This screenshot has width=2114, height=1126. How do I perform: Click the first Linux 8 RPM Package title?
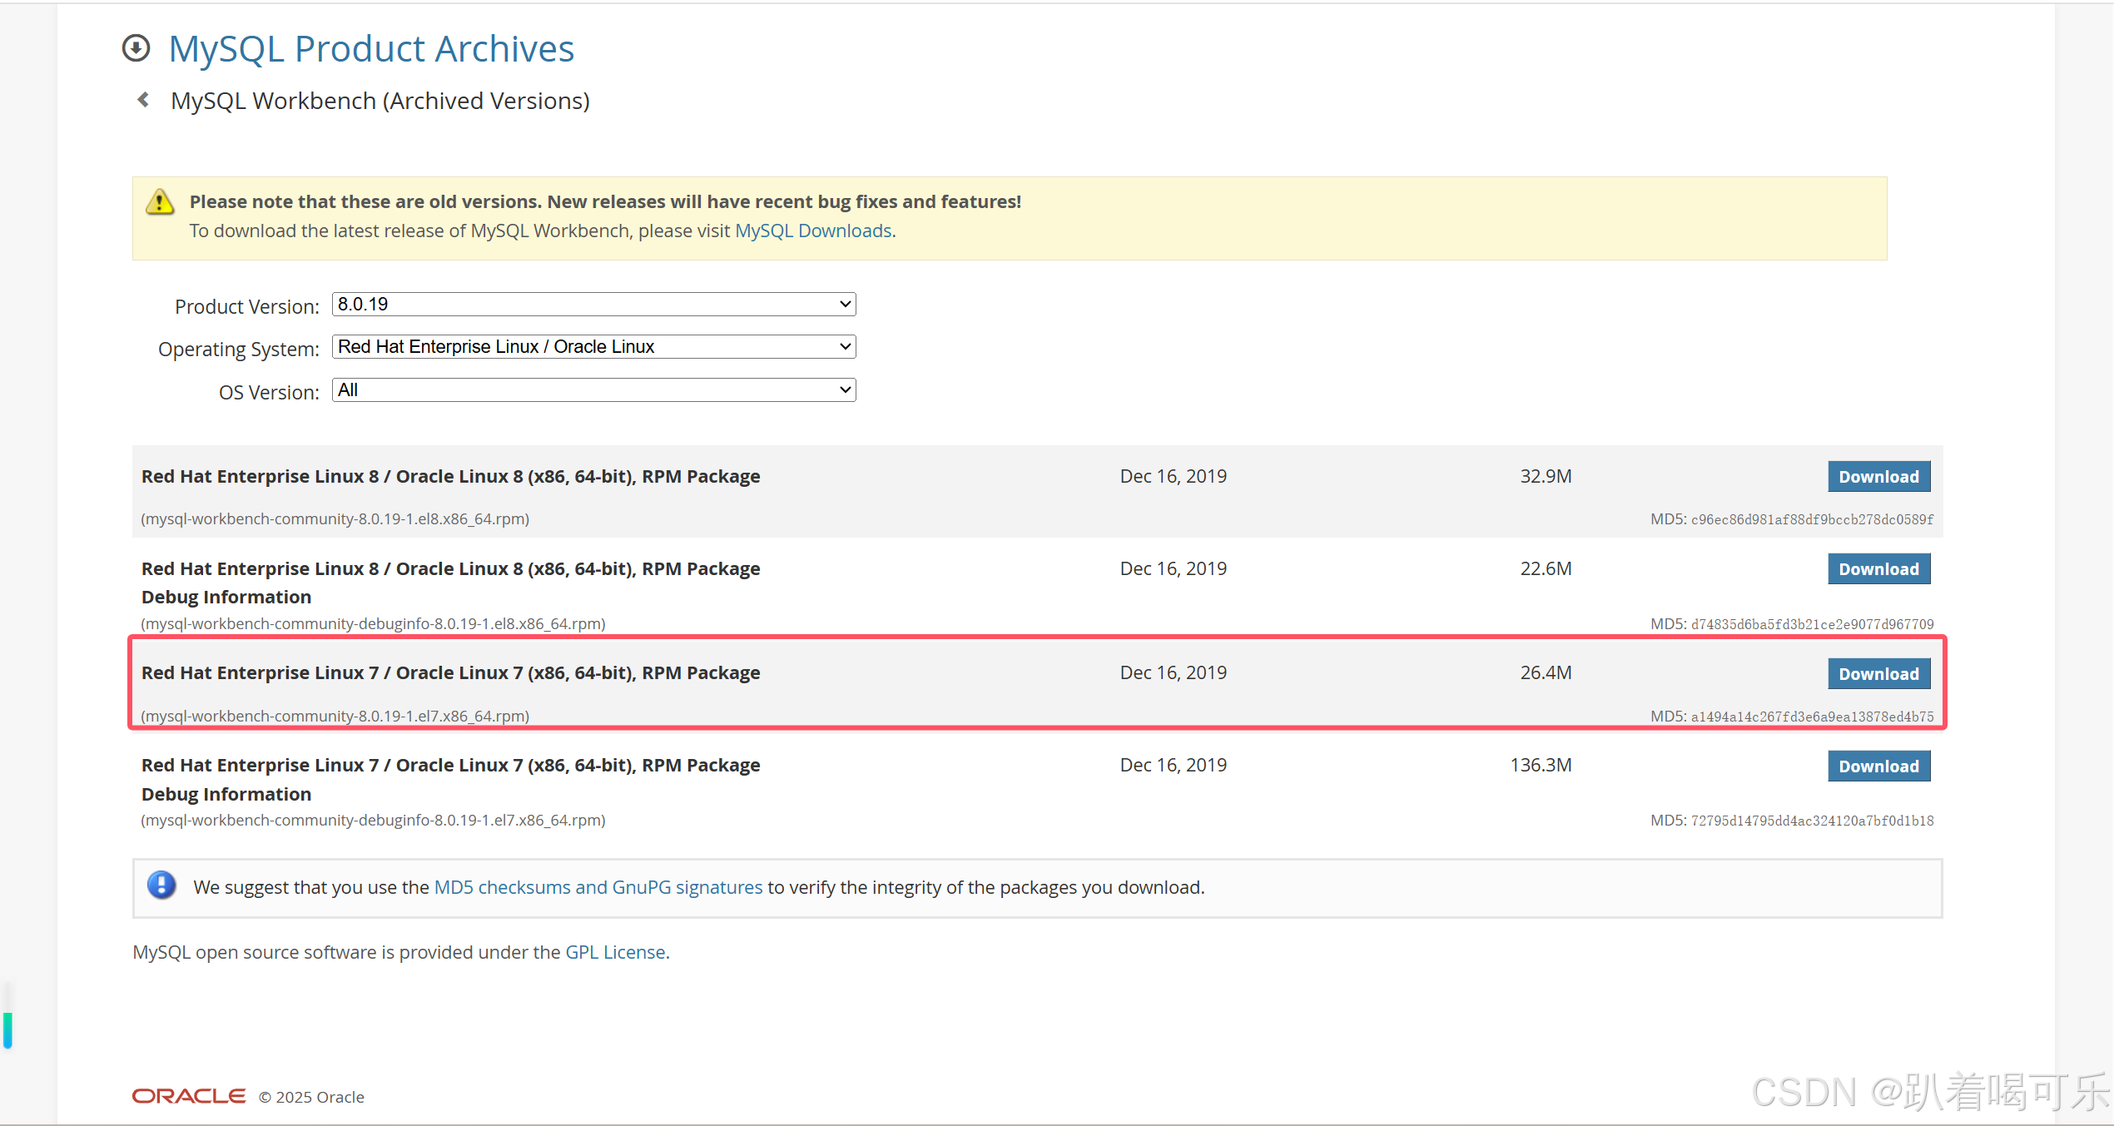click(451, 476)
